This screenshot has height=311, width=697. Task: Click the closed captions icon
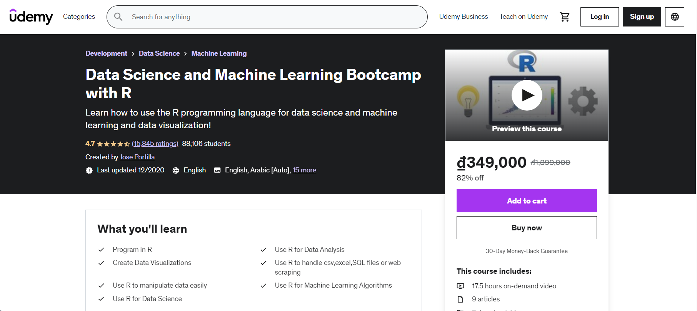tap(217, 170)
